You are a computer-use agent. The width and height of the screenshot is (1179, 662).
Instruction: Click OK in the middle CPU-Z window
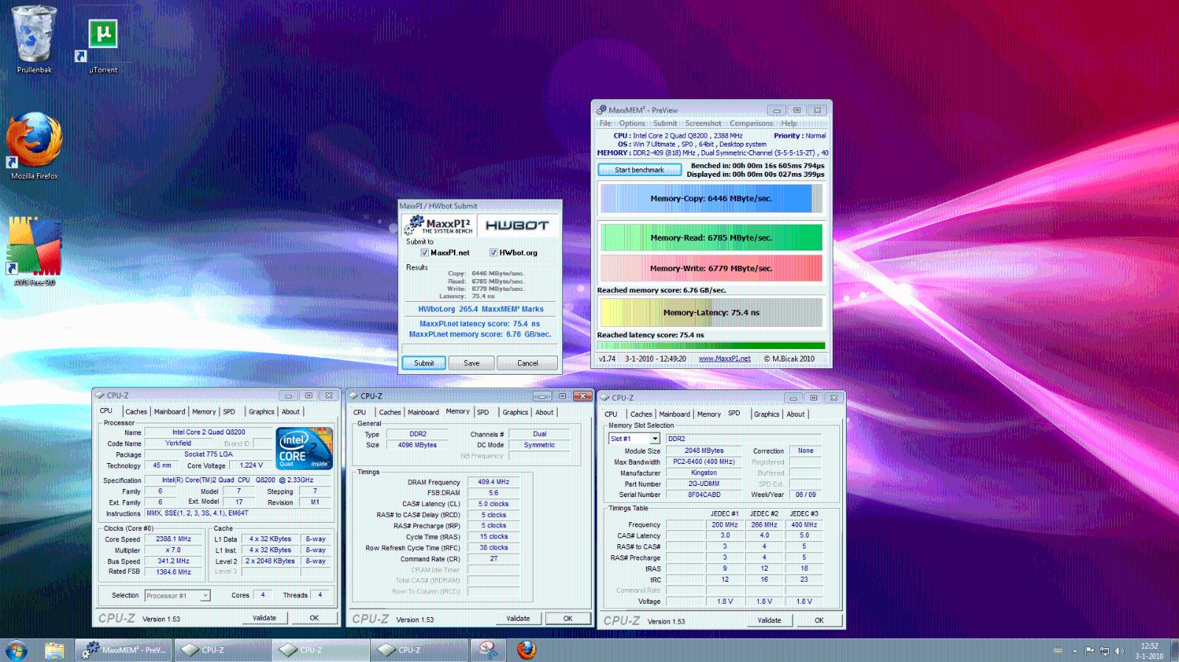tap(568, 619)
